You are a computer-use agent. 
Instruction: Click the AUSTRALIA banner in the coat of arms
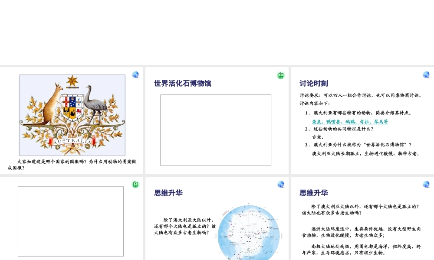pyautogui.click(x=72, y=141)
